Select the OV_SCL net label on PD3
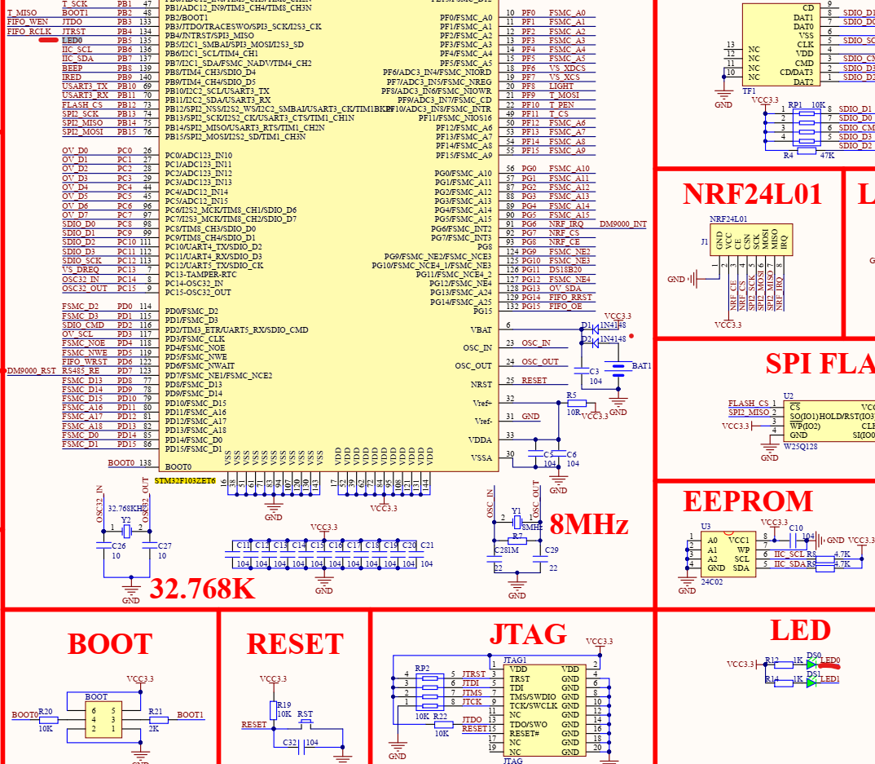This screenshot has height=764, width=875. click(77, 334)
